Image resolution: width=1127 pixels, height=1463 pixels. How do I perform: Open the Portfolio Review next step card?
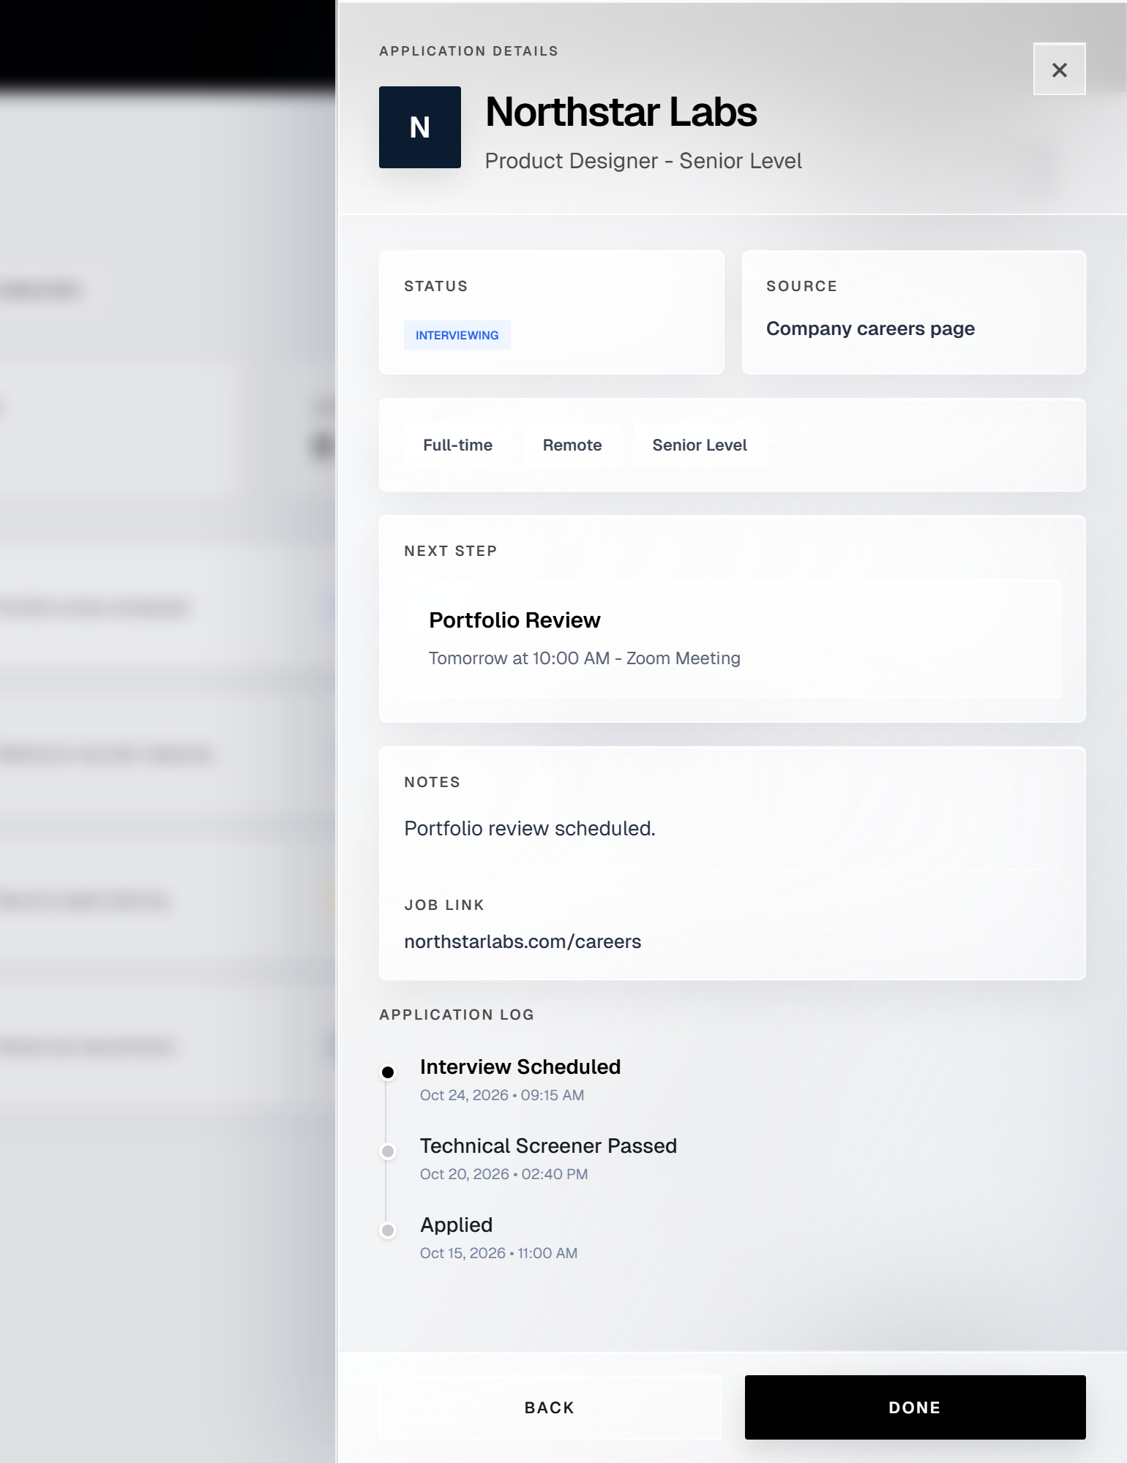pos(733,639)
